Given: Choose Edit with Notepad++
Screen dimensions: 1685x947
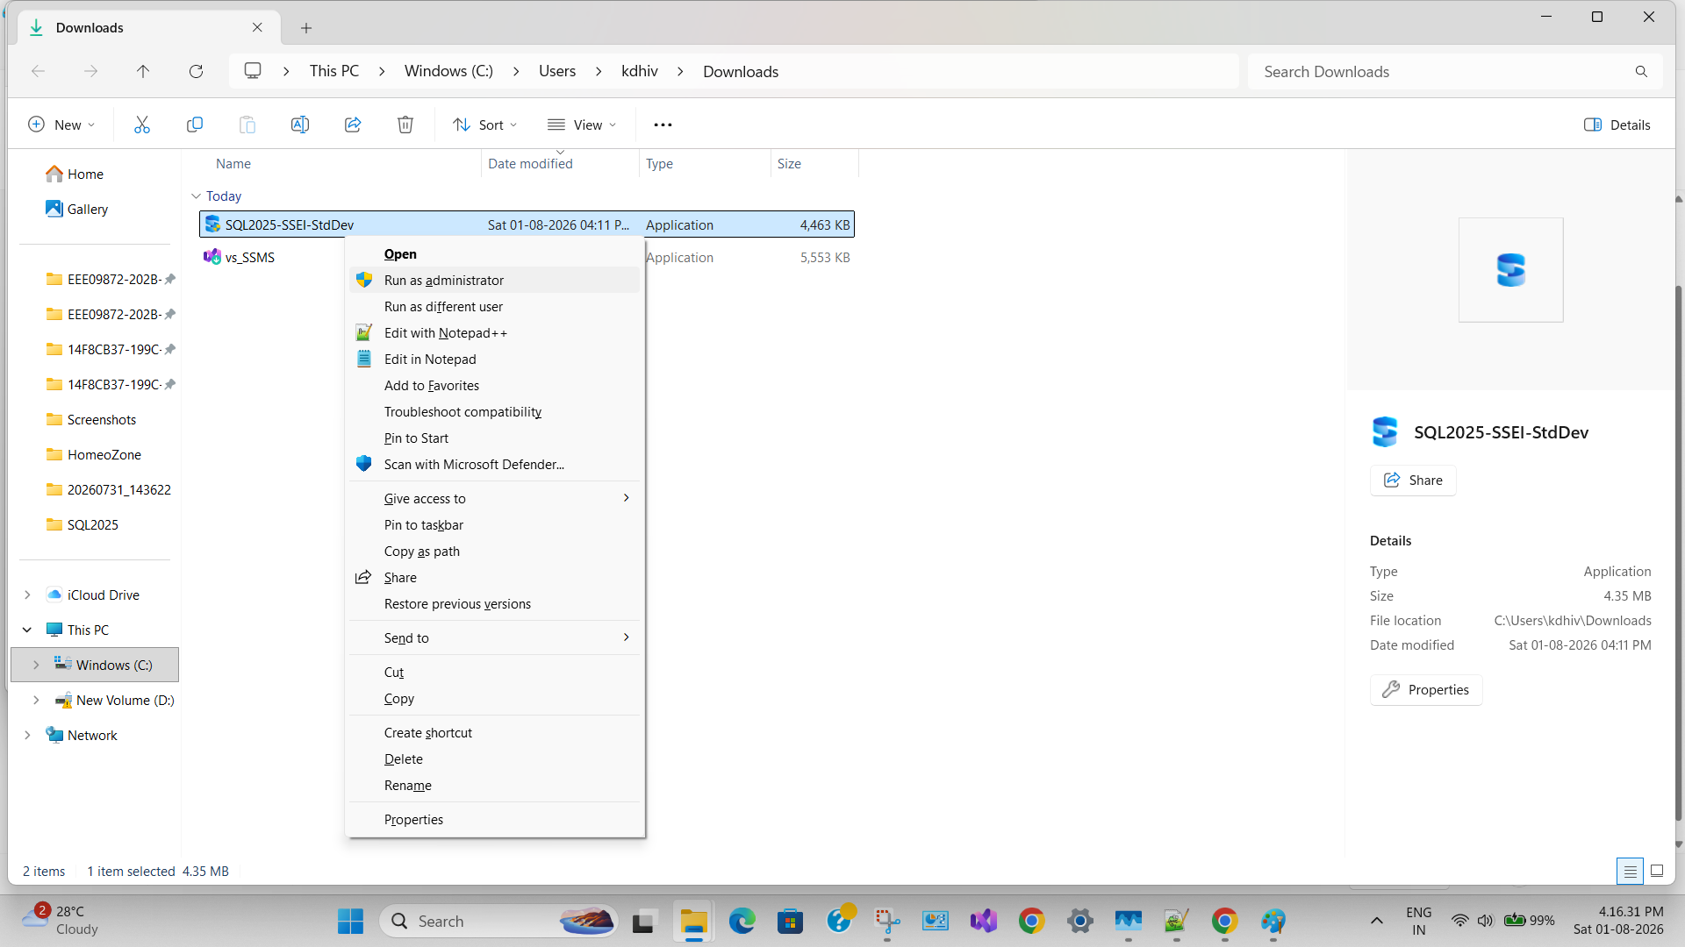Looking at the screenshot, I should coord(495,332).
